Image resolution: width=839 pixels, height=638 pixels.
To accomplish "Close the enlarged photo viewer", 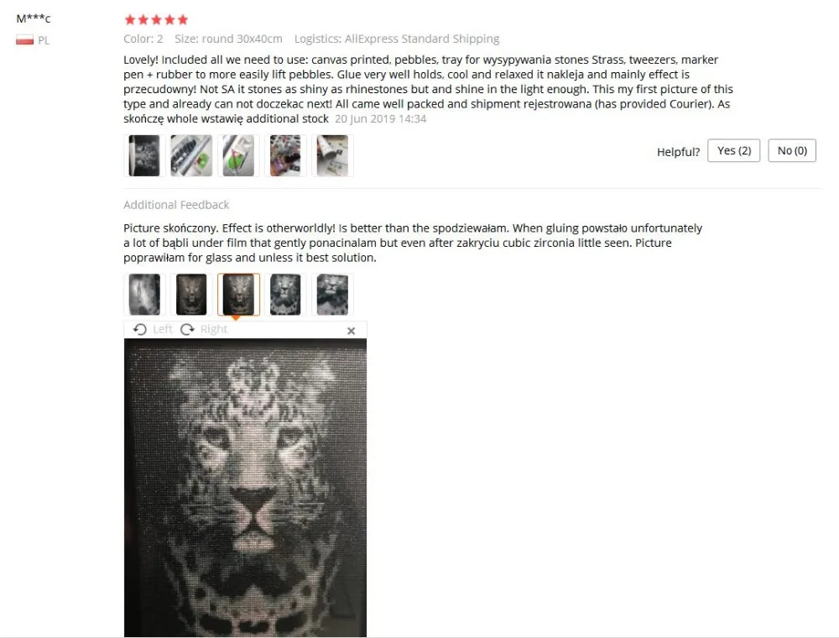I will [x=351, y=331].
